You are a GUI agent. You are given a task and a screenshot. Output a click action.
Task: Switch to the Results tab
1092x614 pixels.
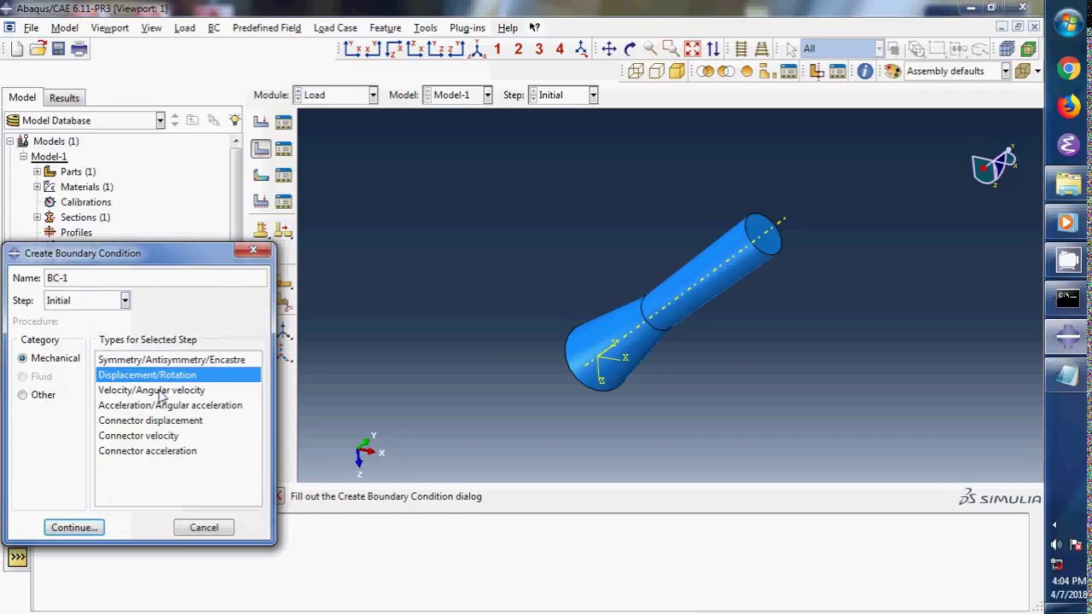pyautogui.click(x=64, y=98)
